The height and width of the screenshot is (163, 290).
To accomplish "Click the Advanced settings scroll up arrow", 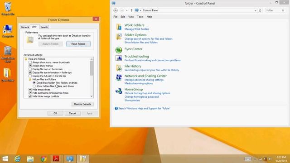I will [x=92, y=59].
